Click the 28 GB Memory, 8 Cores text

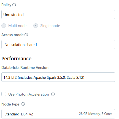coord(96,114)
